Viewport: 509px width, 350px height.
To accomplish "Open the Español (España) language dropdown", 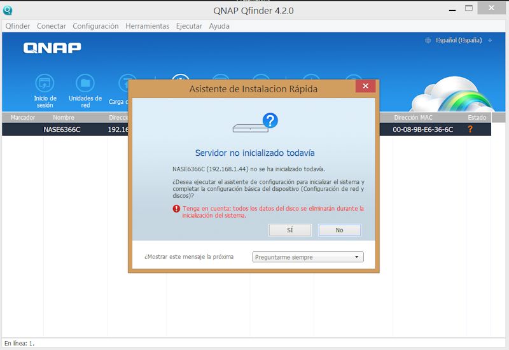I will pyautogui.click(x=464, y=40).
